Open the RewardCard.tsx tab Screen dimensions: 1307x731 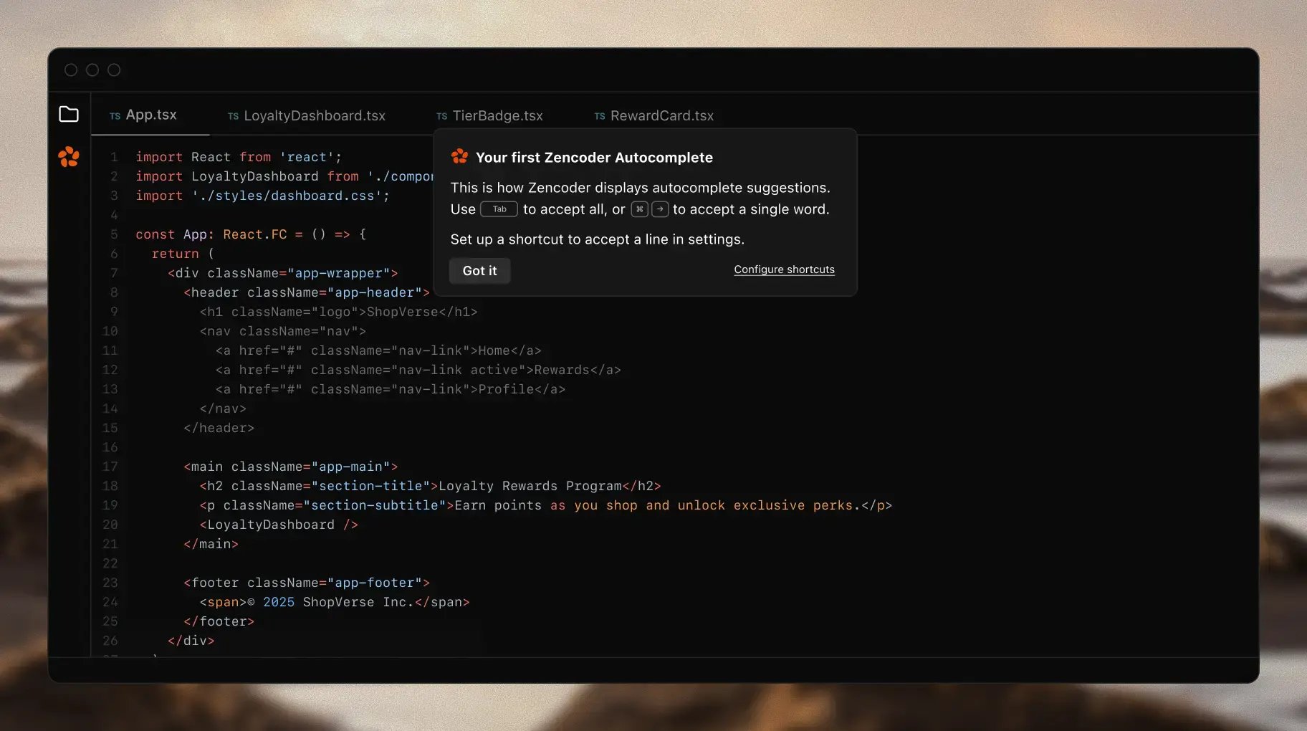pyautogui.click(x=661, y=115)
